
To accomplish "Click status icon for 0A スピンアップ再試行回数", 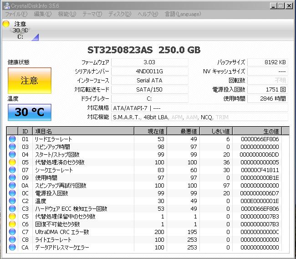I will 12,185.
